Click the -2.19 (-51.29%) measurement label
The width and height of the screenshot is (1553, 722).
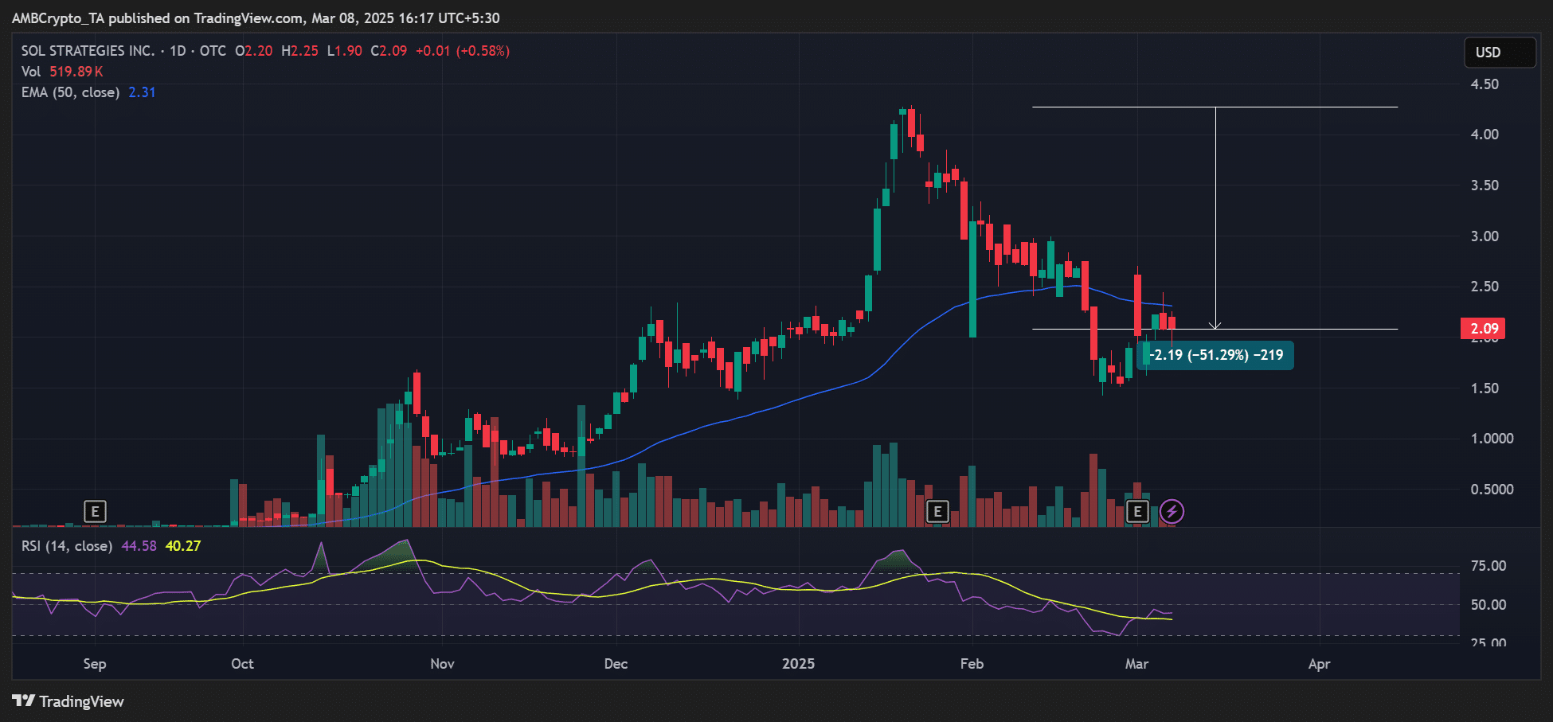(1215, 355)
